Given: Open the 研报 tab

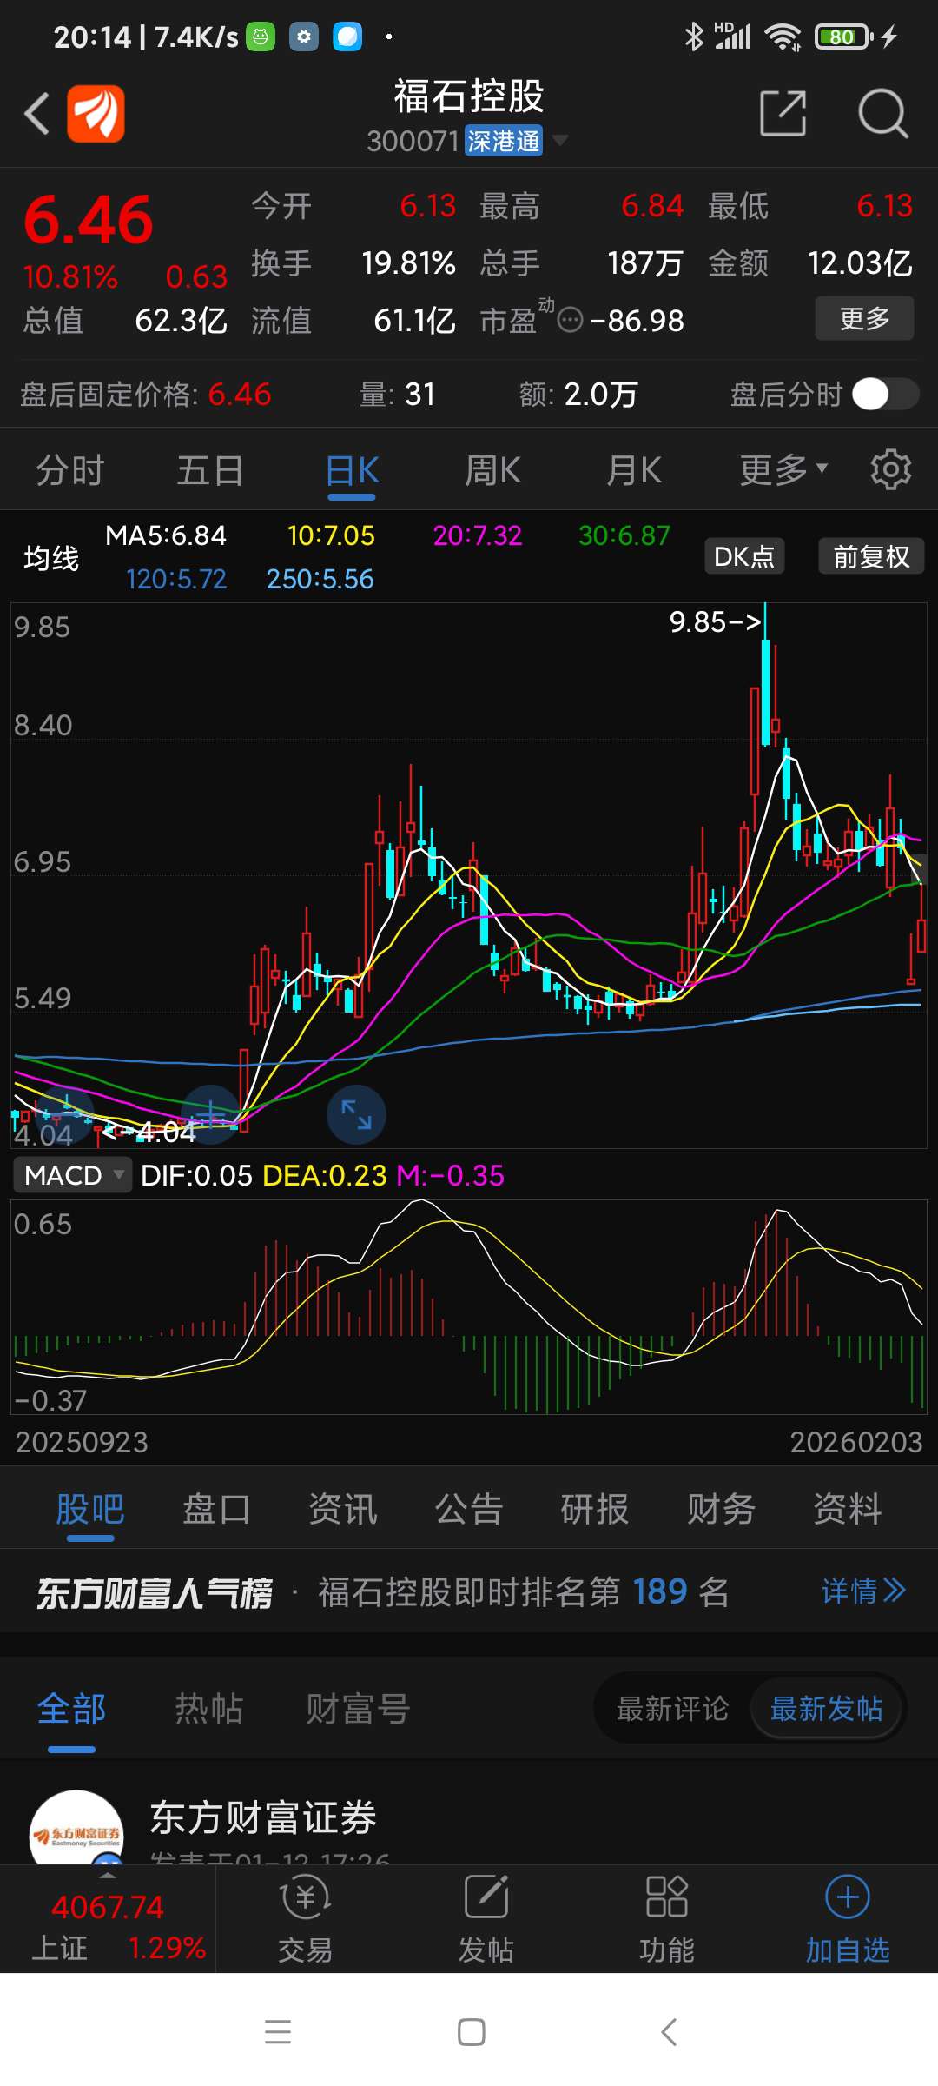Looking at the screenshot, I should coord(595,1509).
